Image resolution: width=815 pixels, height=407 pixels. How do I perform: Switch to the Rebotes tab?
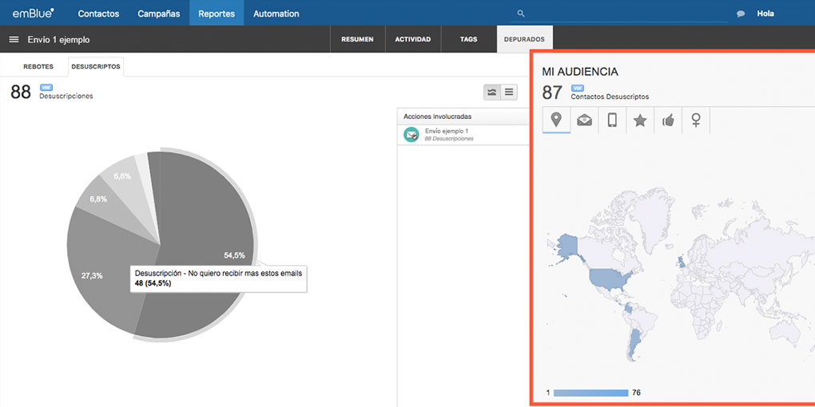tap(38, 66)
